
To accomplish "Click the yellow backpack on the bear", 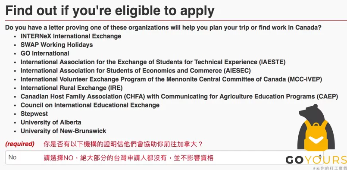I will [x=316, y=135].
